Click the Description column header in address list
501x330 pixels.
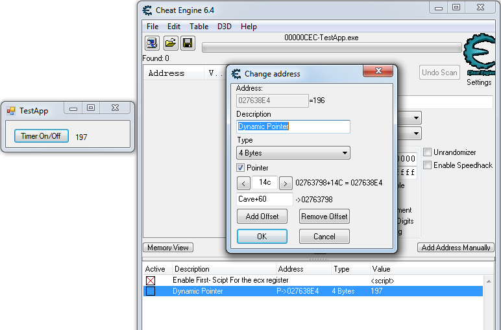point(192,269)
